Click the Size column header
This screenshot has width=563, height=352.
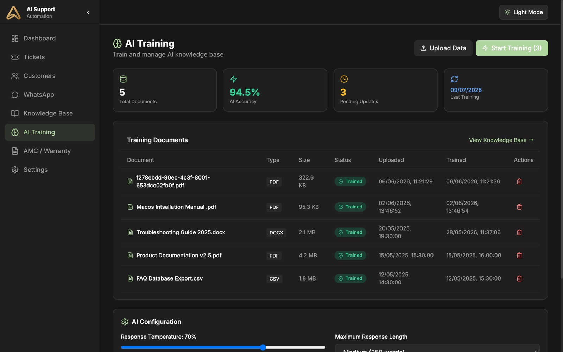pyautogui.click(x=304, y=160)
